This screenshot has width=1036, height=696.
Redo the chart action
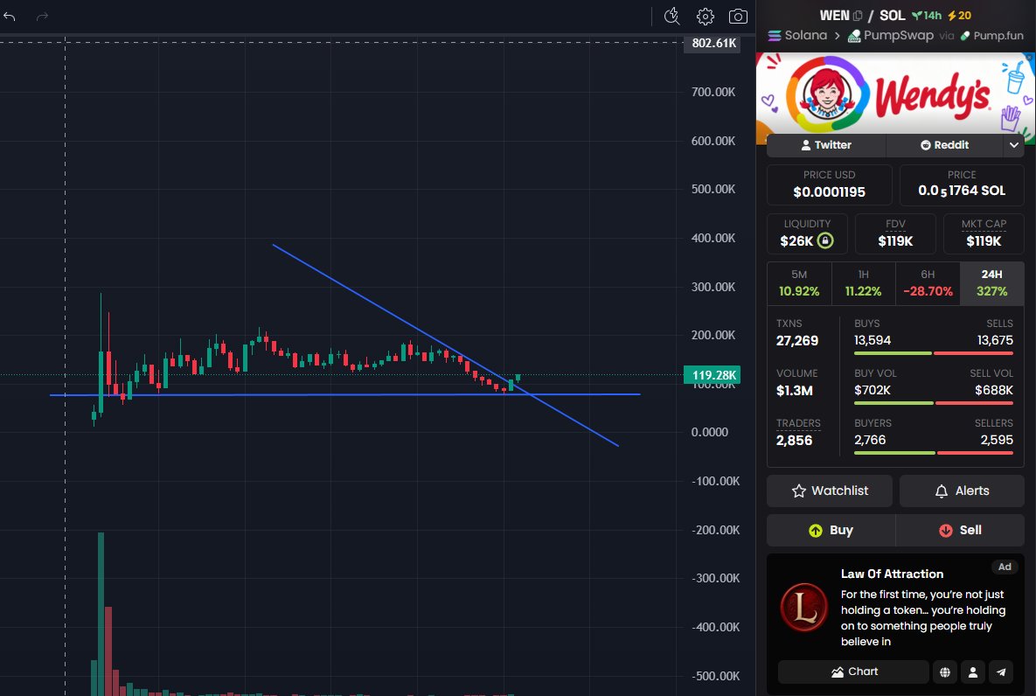coord(42,17)
